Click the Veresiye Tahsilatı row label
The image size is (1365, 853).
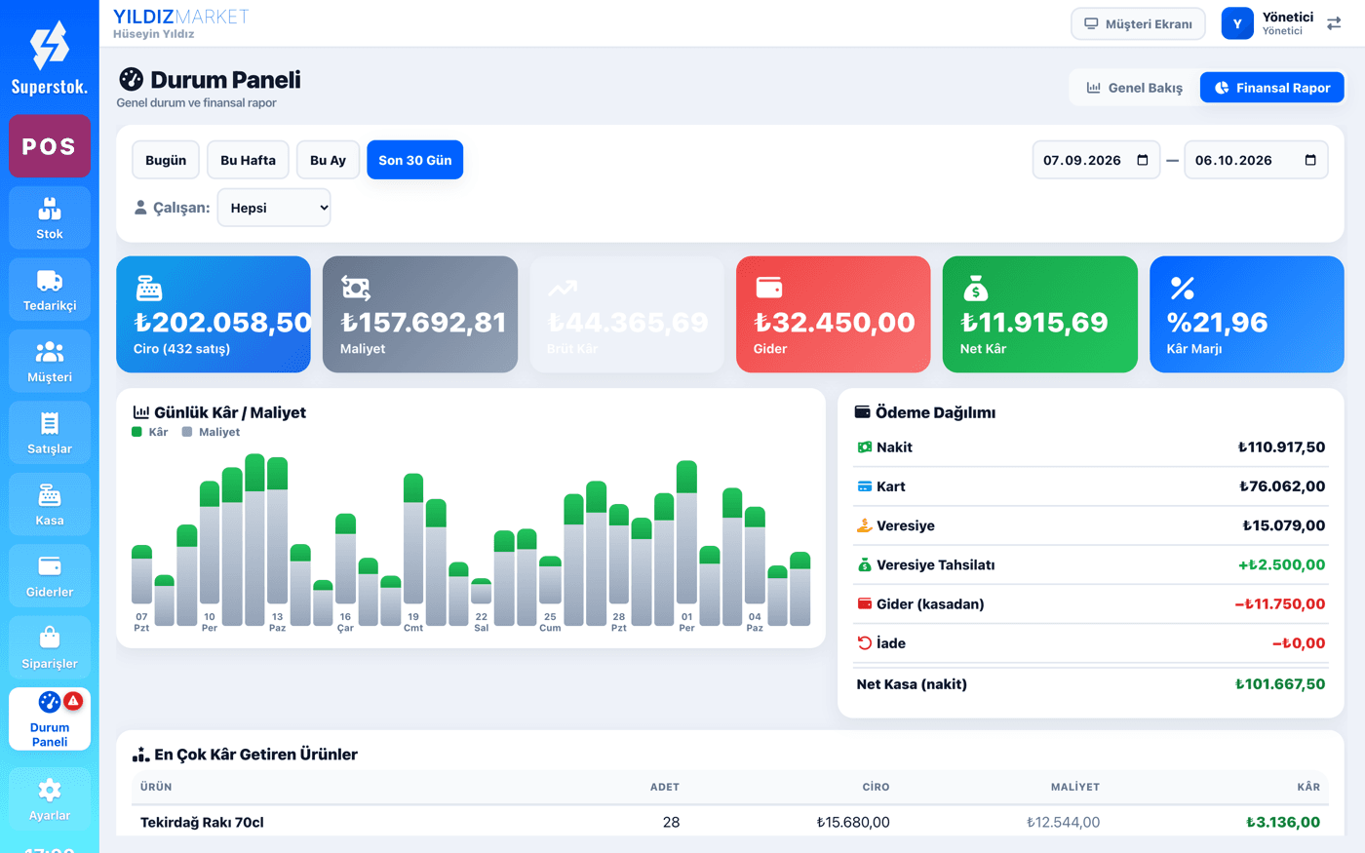tap(935, 565)
